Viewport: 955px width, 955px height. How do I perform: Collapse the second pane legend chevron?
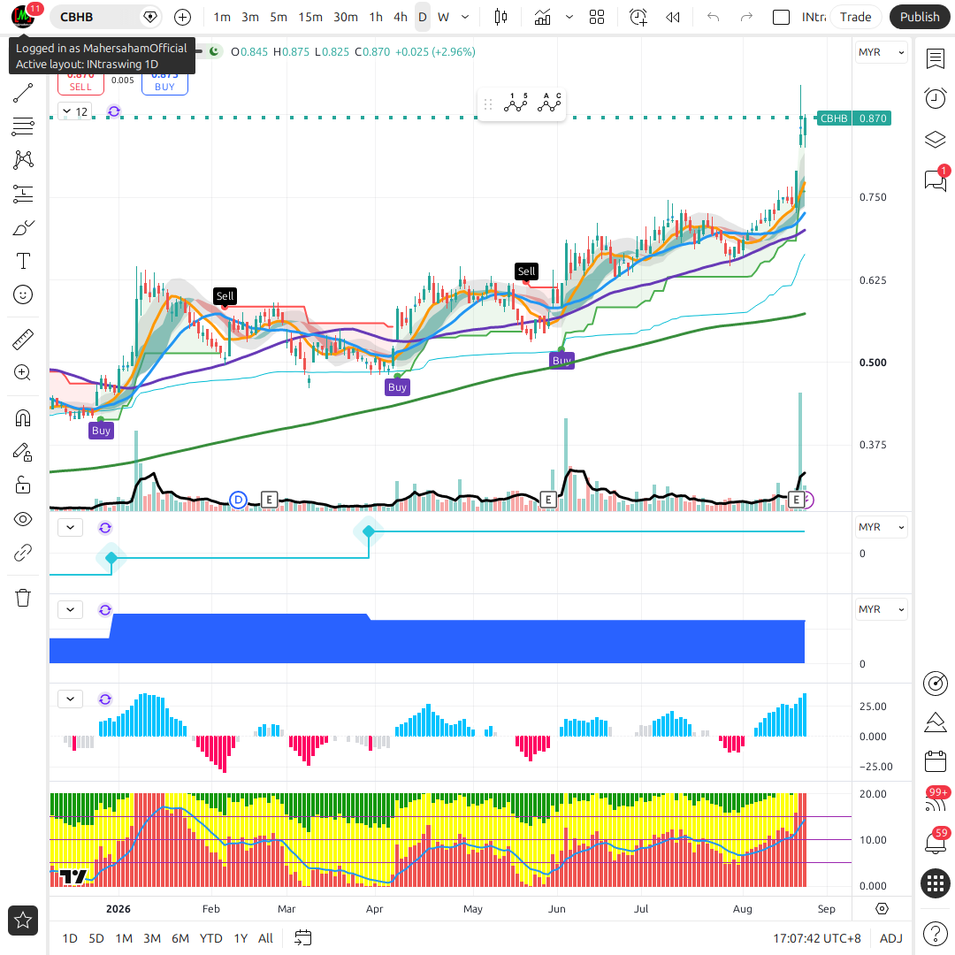pyautogui.click(x=71, y=527)
